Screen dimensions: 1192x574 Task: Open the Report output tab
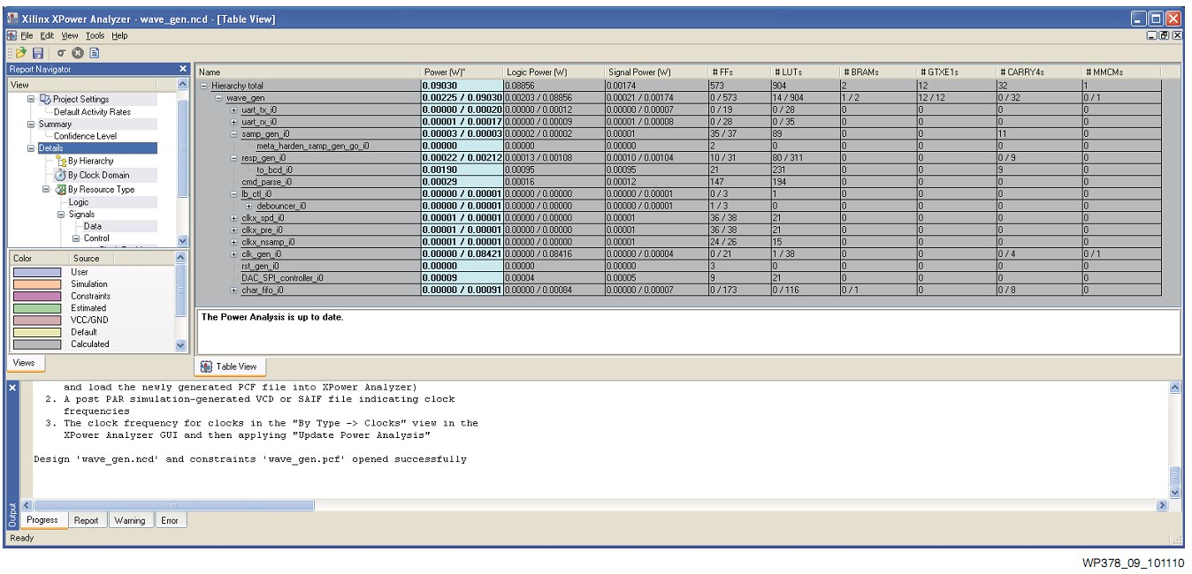tap(86, 520)
